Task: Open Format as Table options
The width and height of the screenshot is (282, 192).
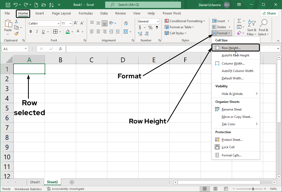Action: click(x=181, y=27)
